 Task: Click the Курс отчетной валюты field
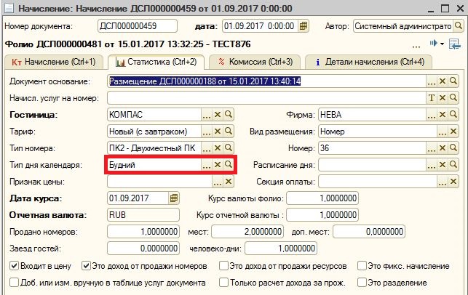[x=322, y=215]
